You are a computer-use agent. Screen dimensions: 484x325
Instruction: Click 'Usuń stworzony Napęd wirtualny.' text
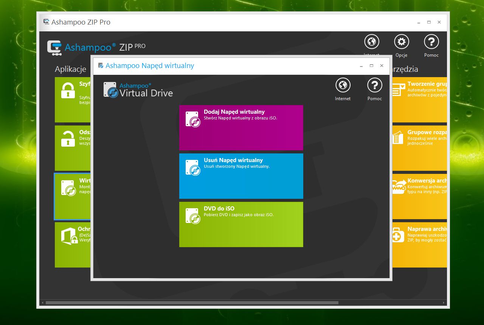(237, 166)
